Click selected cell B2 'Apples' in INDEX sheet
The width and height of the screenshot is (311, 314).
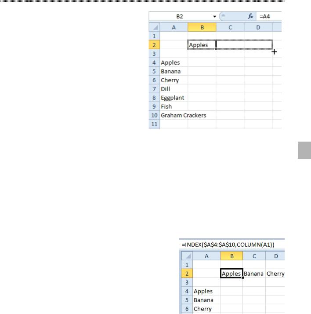click(231, 274)
